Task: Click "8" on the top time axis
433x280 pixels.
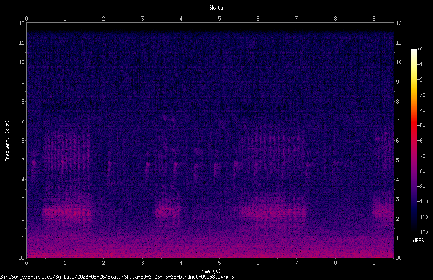Action: pyautogui.click(x=335, y=19)
